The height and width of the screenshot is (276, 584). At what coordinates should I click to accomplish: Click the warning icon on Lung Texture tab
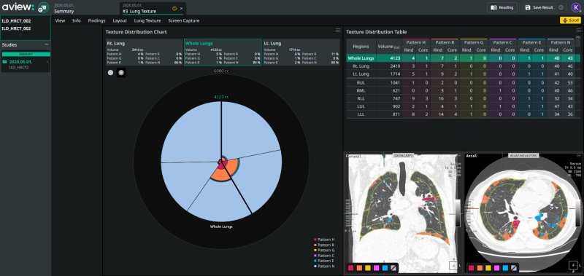(174, 9)
